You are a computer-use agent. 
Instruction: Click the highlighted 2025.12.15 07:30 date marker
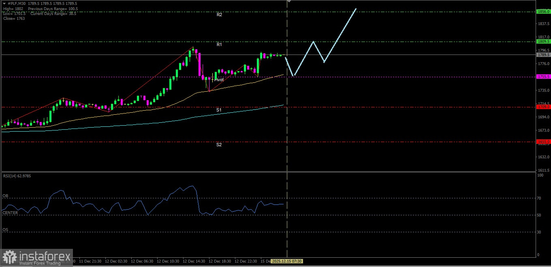click(287, 261)
